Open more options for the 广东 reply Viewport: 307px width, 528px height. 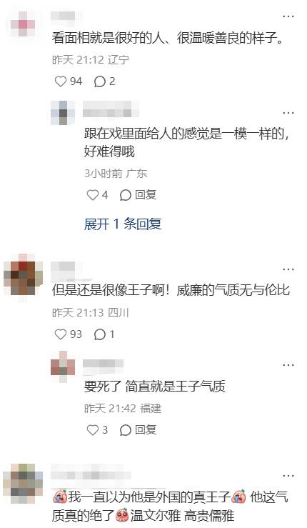click(x=288, y=113)
